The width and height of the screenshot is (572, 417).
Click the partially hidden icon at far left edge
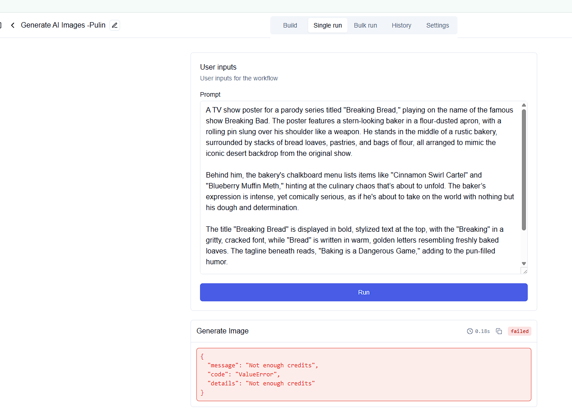(x=1, y=25)
